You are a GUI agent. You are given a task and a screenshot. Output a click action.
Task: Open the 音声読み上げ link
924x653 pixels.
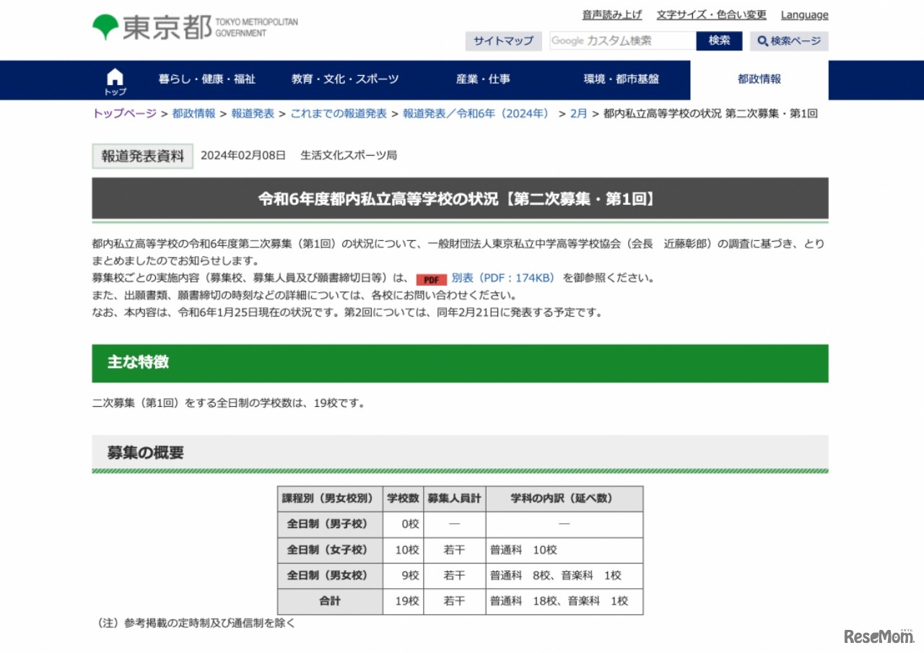pos(612,15)
